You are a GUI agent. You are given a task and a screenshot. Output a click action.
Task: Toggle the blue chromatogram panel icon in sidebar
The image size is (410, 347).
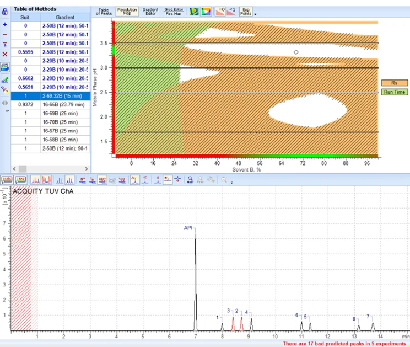(5, 67)
